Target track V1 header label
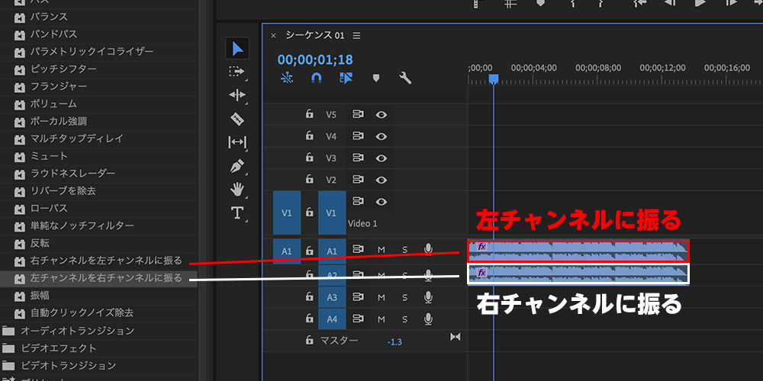Image resolution: width=763 pixels, height=381 pixels. (332, 213)
